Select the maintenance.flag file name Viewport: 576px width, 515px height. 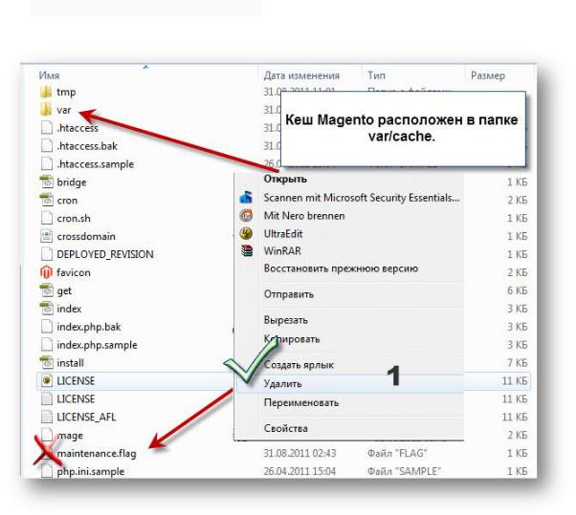tap(97, 454)
